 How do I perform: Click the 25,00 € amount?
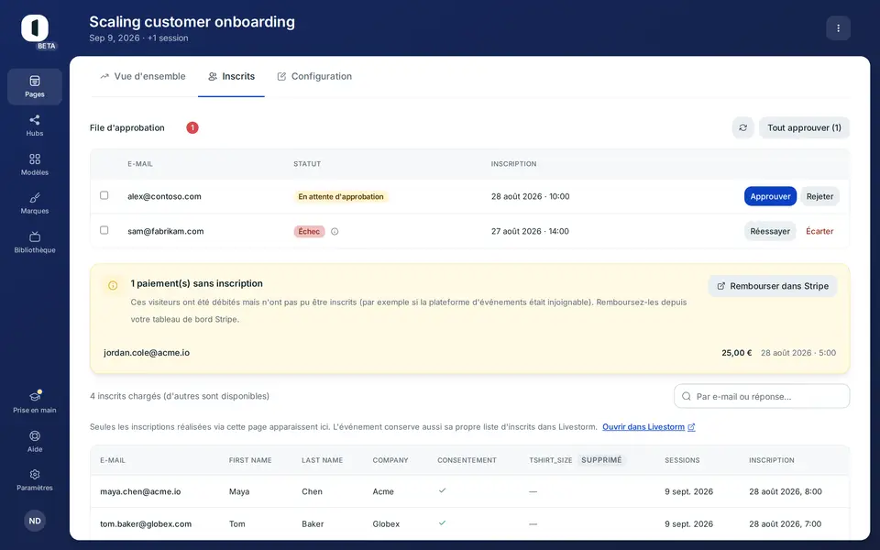(736, 353)
